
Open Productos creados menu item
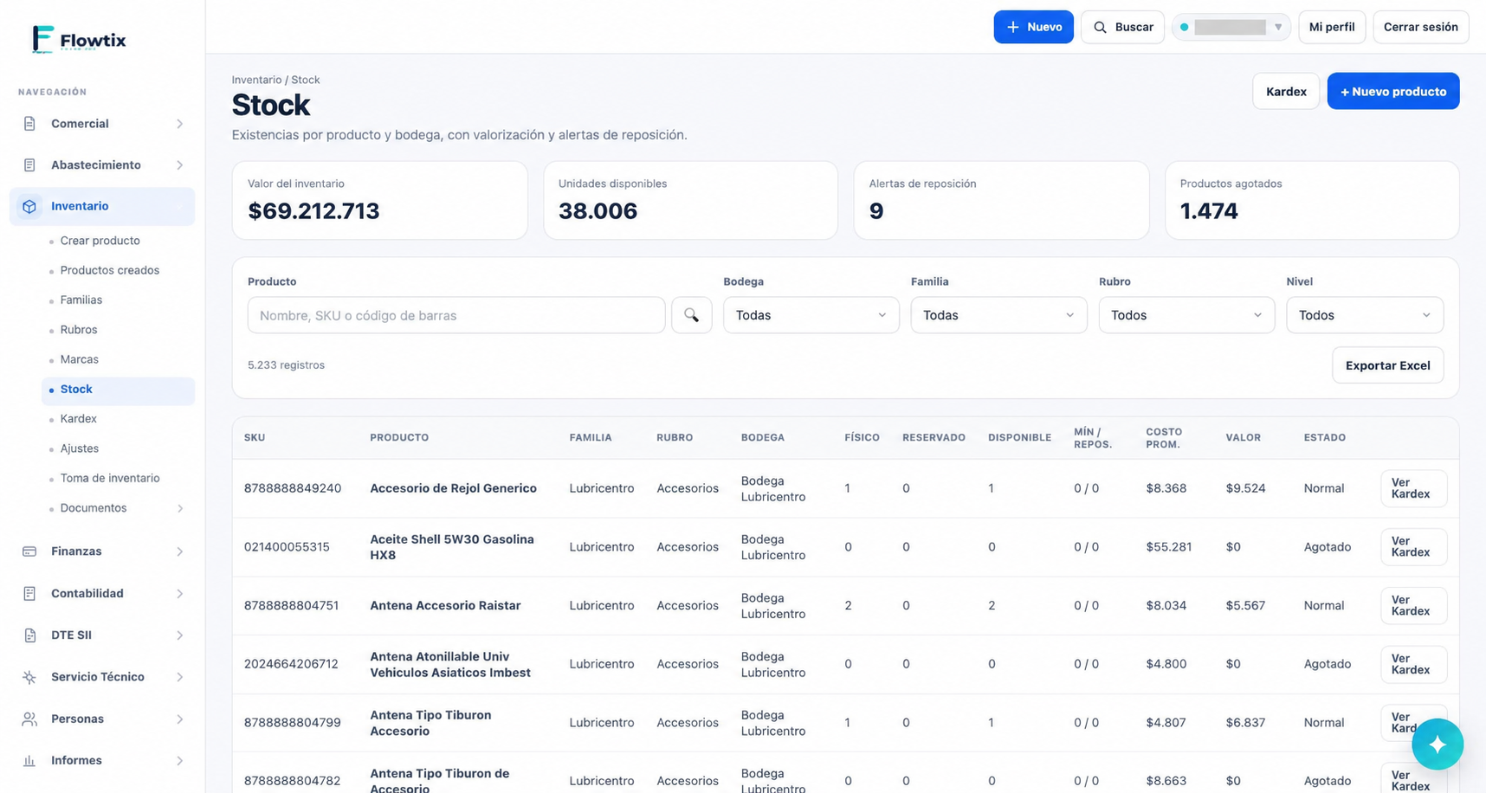tap(110, 270)
